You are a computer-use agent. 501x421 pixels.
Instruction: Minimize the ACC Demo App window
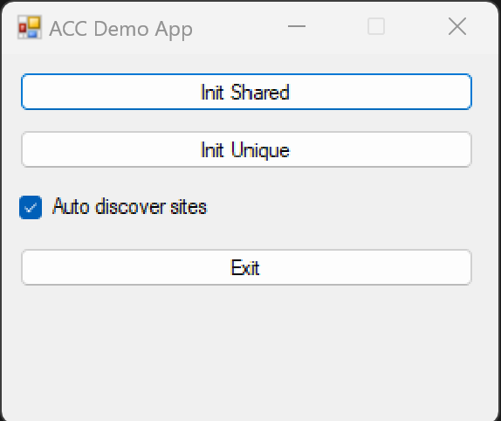point(297,26)
